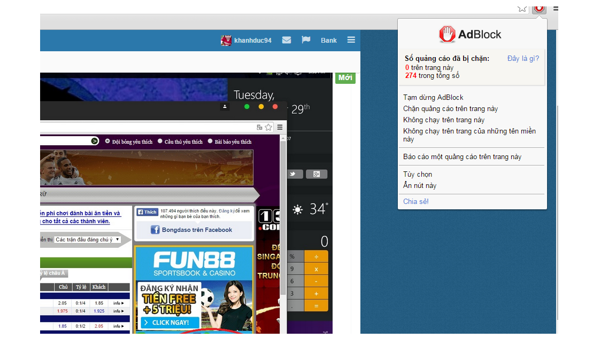Image resolution: width=616 pixels, height=346 pixels.
Task: Click the translate icon in inner address bar
Action: tap(259, 127)
